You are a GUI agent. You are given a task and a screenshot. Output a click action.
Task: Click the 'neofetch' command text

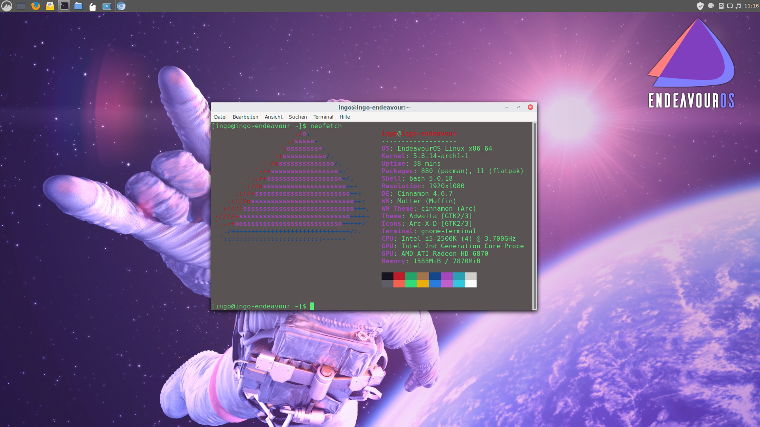pyautogui.click(x=326, y=126)
